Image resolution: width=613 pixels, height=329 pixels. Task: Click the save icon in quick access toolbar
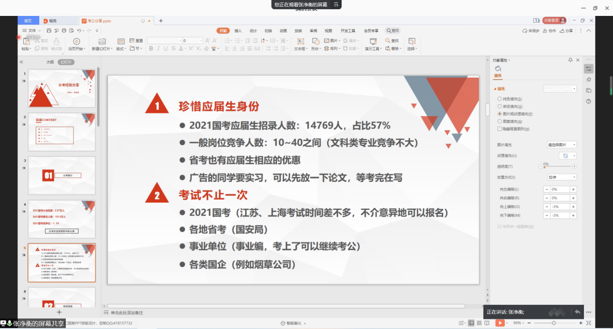(50, 31)
